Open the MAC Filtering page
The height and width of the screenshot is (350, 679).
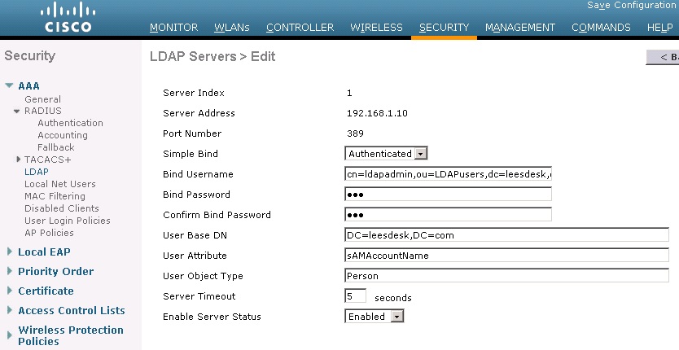(55, 196)
